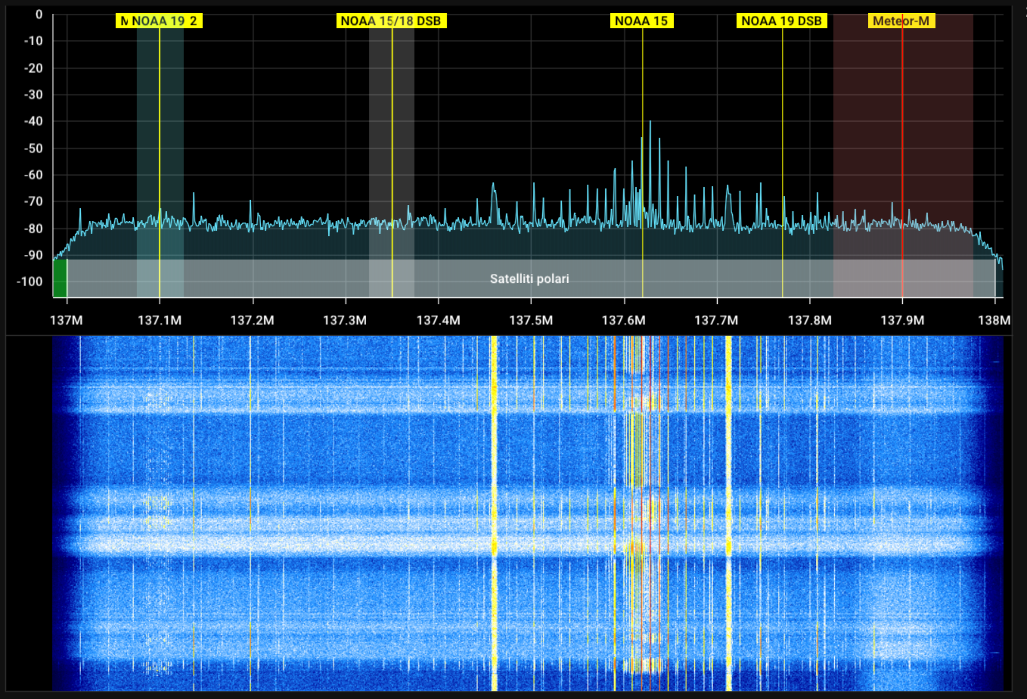Select the NOAA 19 DSB bookmark label

point(782,21)
